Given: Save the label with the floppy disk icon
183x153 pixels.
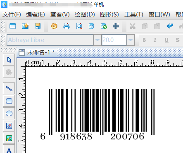Looking at the screenshot, I should pyautogui.click(x=38, y=26).
